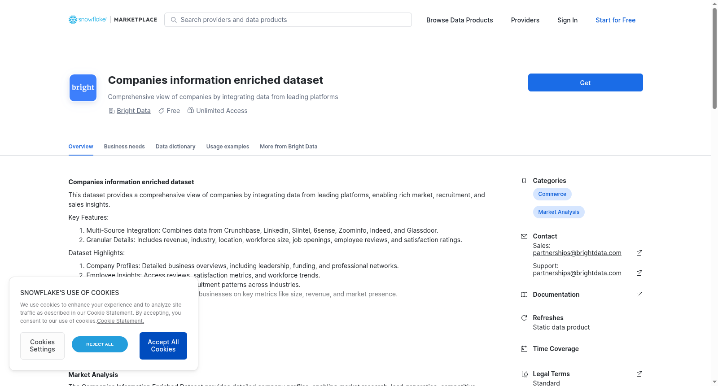The width and height of the screenshot is (718, 386).
Task: Click the Time Coverage calendar icon
Action: pyautogui.click(x=524, y=349)
